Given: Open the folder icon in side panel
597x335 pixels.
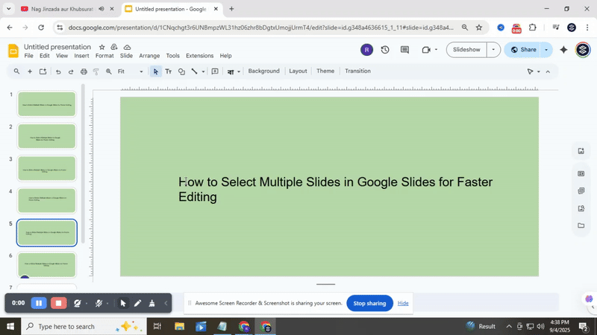Looking at the screenshot, I should 581,226.
